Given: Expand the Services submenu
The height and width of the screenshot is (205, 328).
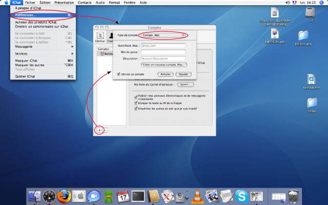Looking at the screenshot, I should click(43, 53).
